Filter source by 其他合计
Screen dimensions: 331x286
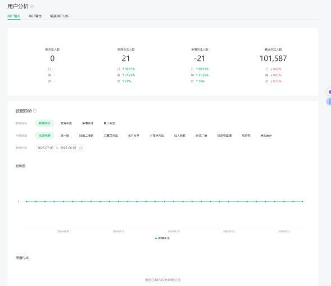(266, 136)
